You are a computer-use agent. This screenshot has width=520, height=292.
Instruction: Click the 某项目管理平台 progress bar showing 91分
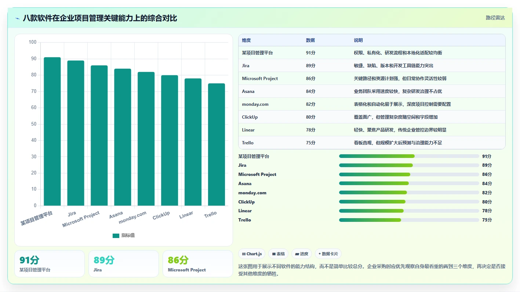409,156
